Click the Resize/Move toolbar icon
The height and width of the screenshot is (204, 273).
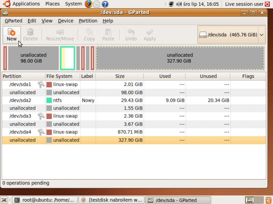[60, 32]
